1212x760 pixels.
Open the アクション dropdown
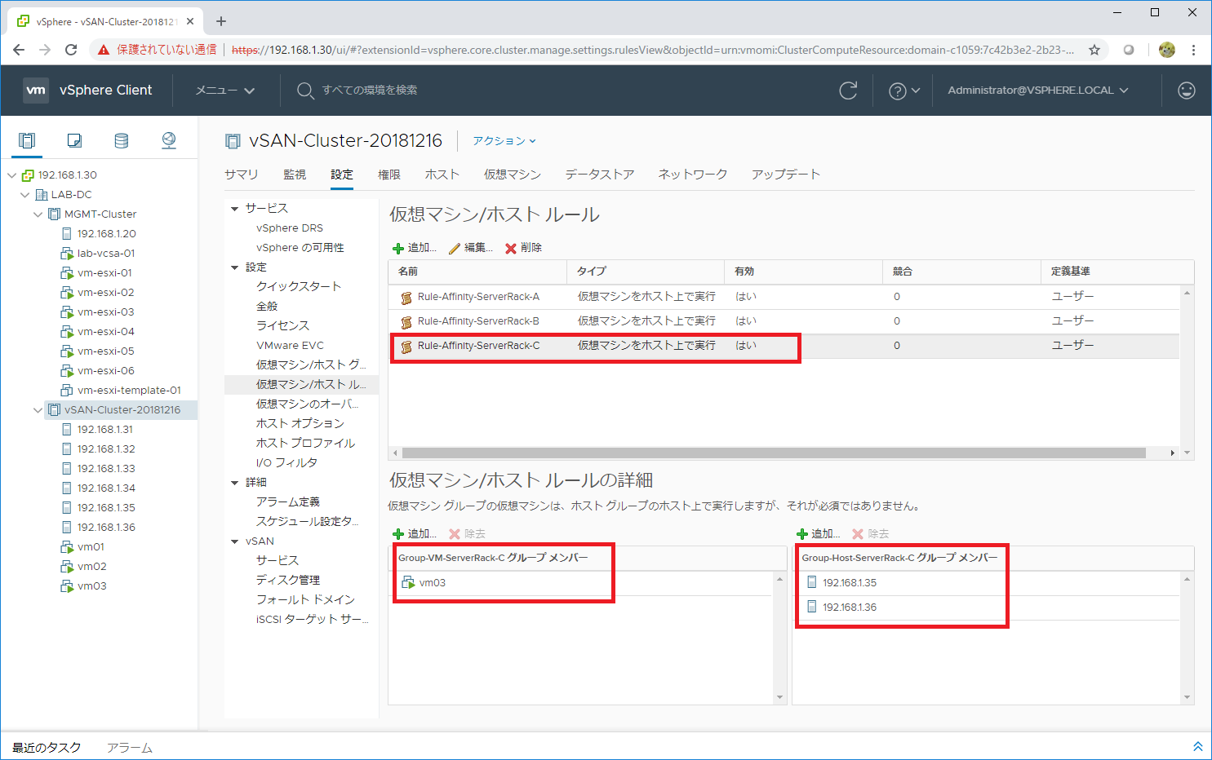coord(504,141)
